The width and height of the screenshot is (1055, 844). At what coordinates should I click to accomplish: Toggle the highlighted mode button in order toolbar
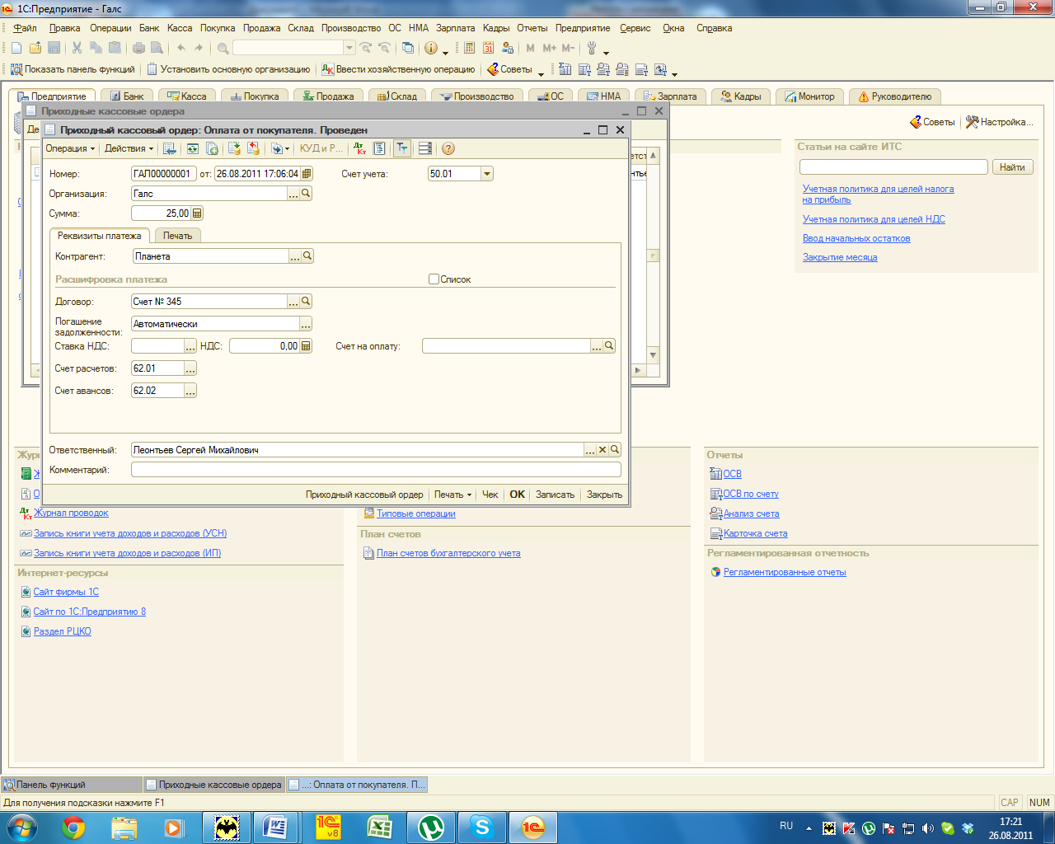pos(402,148)
